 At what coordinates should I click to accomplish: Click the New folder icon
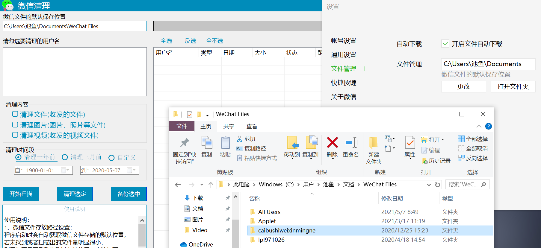374,143
